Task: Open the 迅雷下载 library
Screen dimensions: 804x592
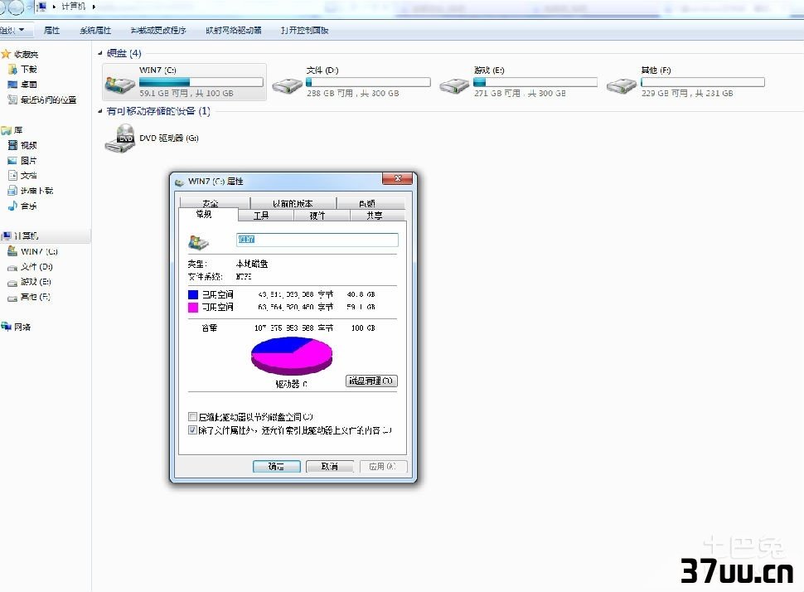Action: [x=31, y=191]
